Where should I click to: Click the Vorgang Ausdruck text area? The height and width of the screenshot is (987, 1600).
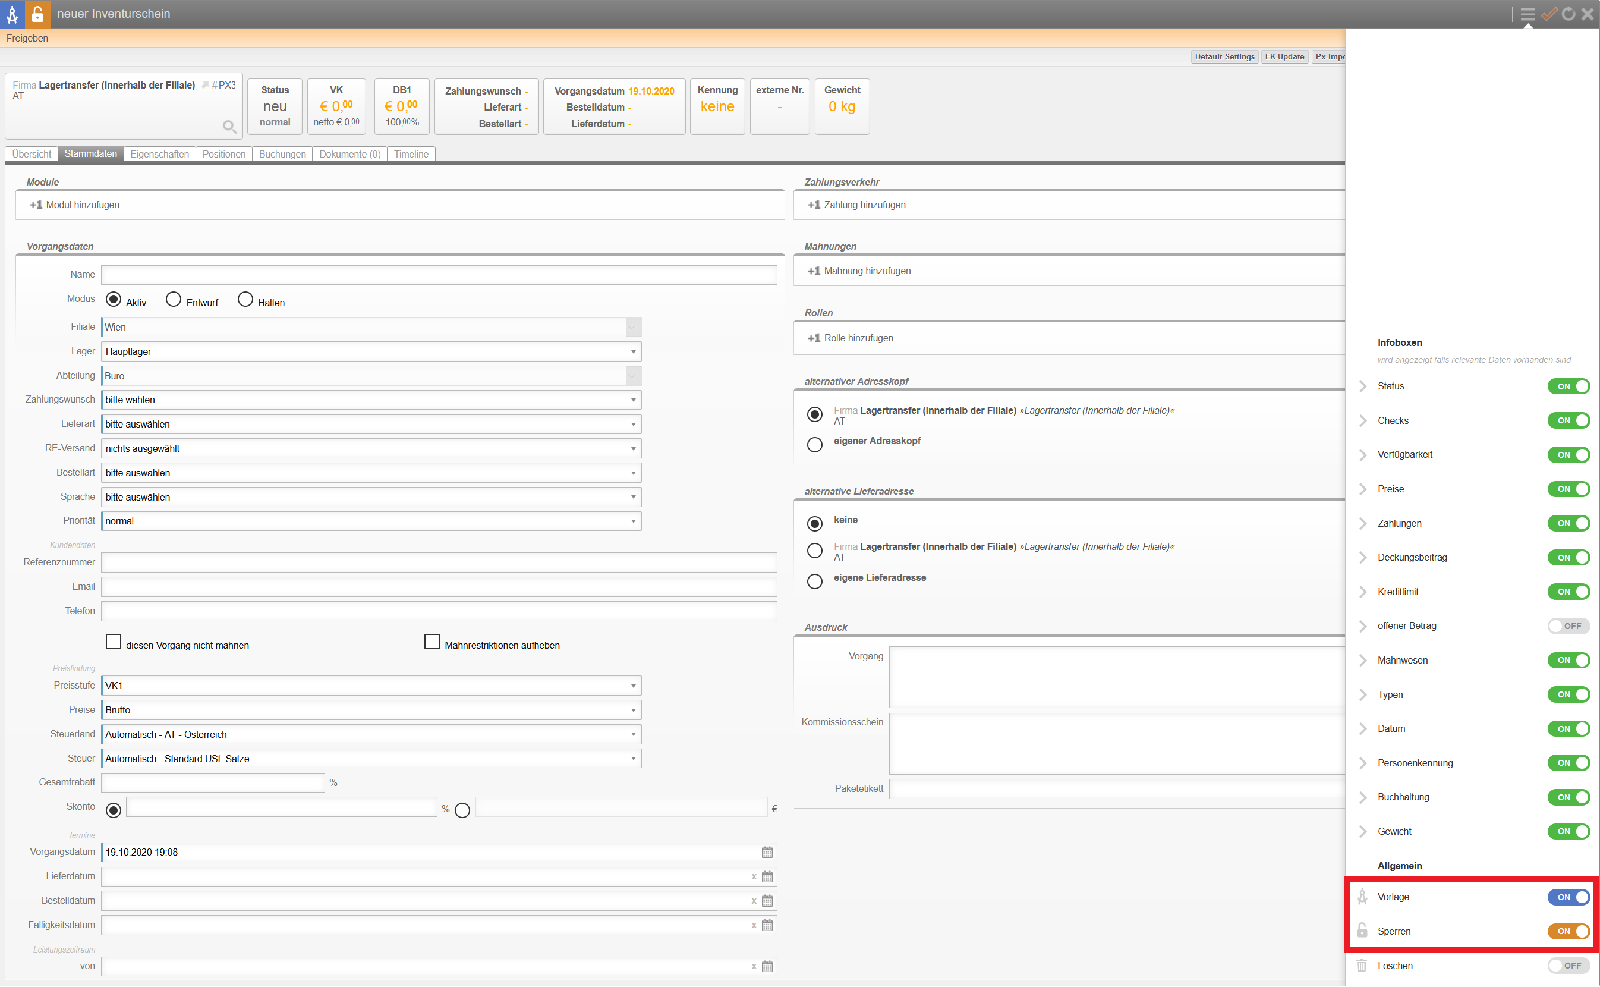click(x=1117, y=678)
